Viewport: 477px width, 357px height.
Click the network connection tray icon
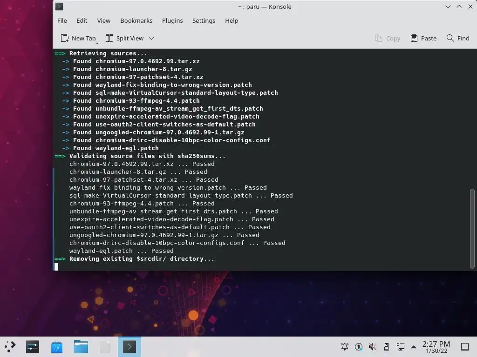click(x=400, y=347)
